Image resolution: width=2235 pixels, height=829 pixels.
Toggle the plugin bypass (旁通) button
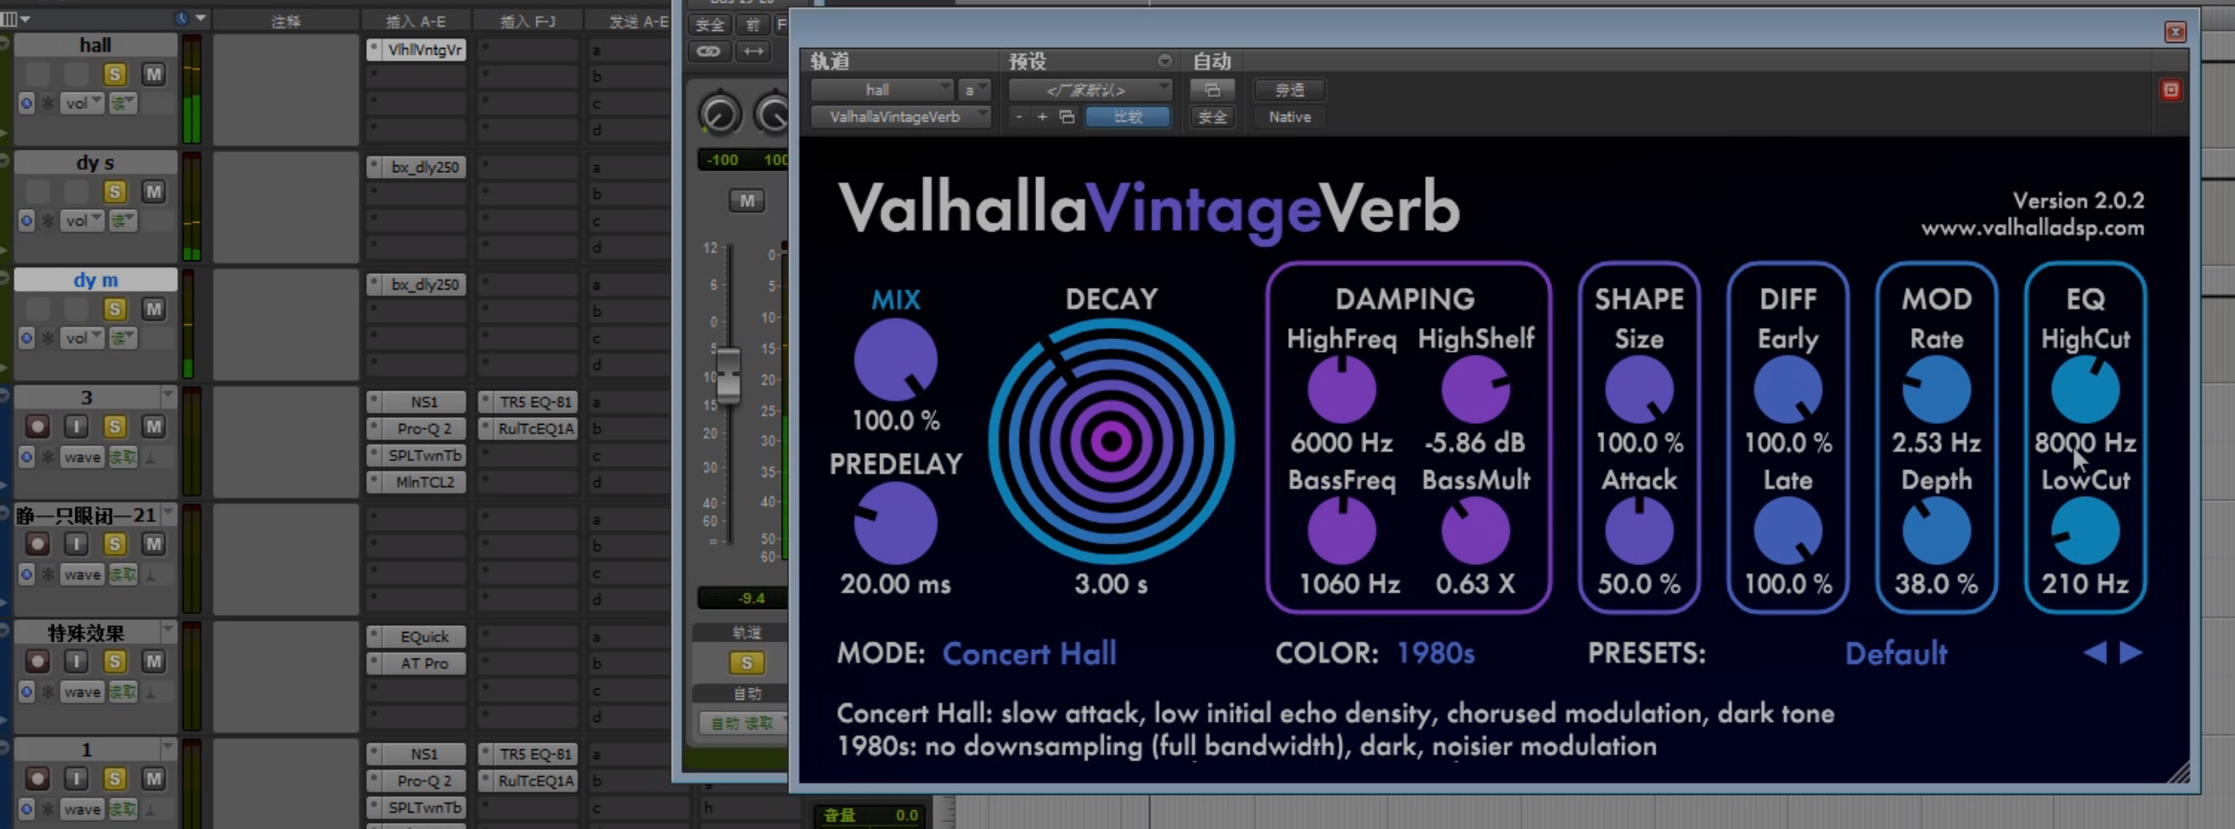coord(1289,90)
